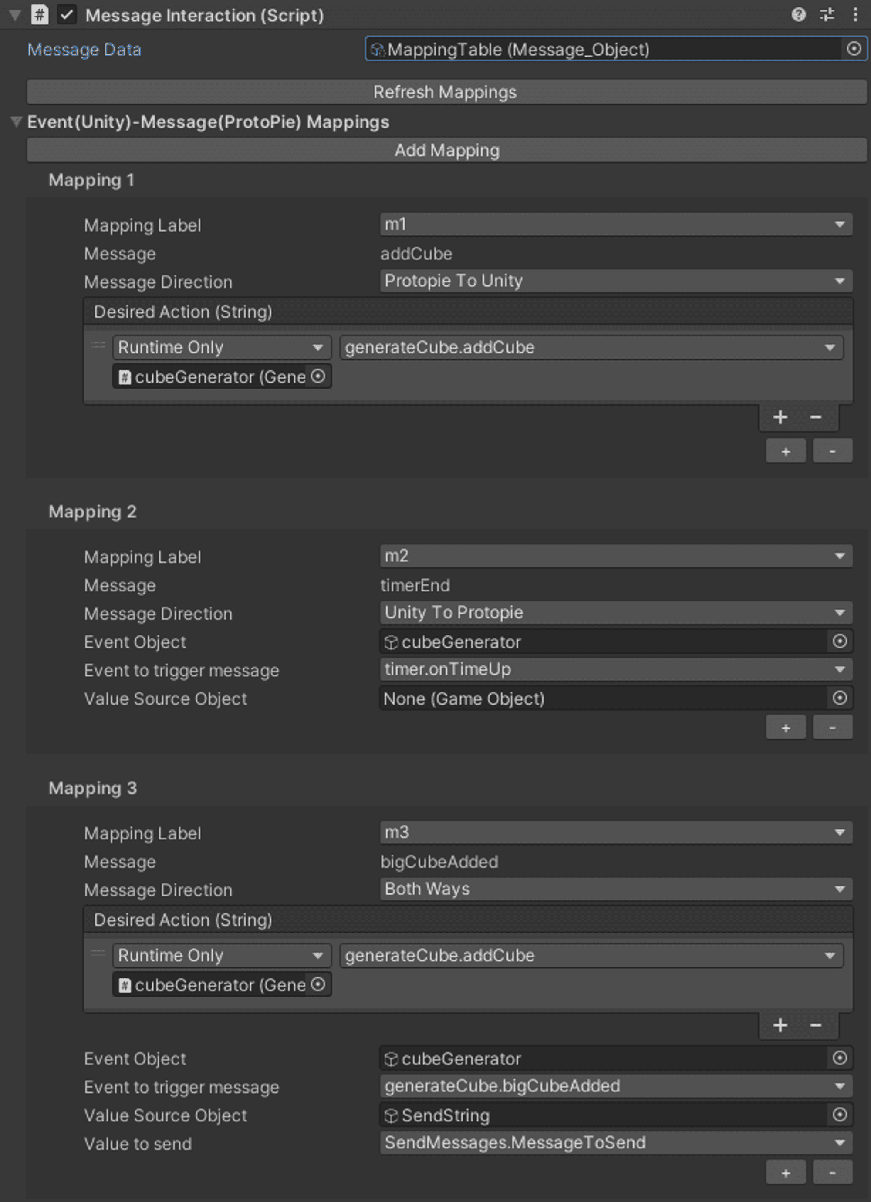Click the Add Mapping button
871x1202 pixels.
tap(446, 150)
